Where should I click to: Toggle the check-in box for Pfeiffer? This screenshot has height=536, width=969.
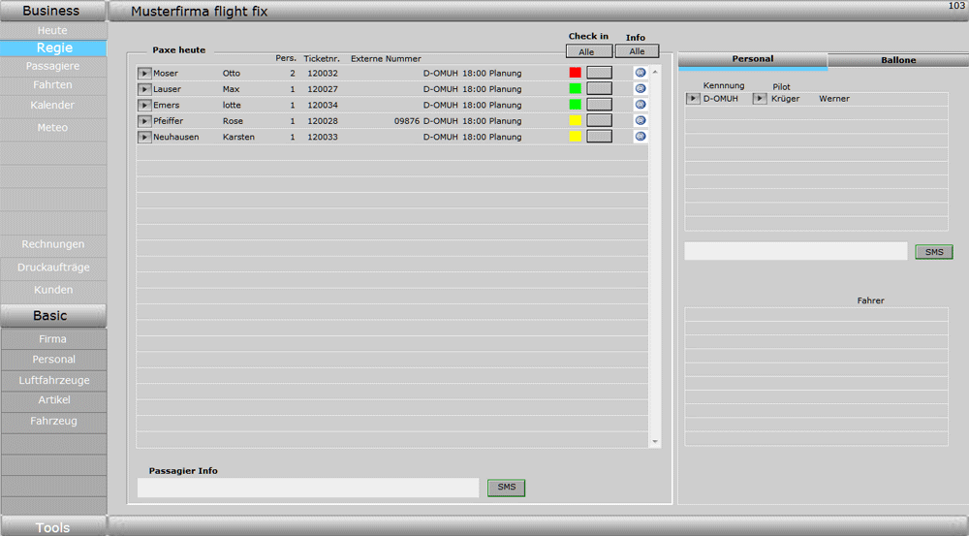(600, 120)
